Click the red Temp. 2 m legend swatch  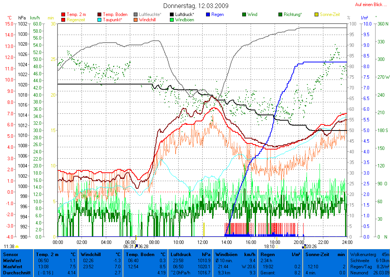pos(63,15)
